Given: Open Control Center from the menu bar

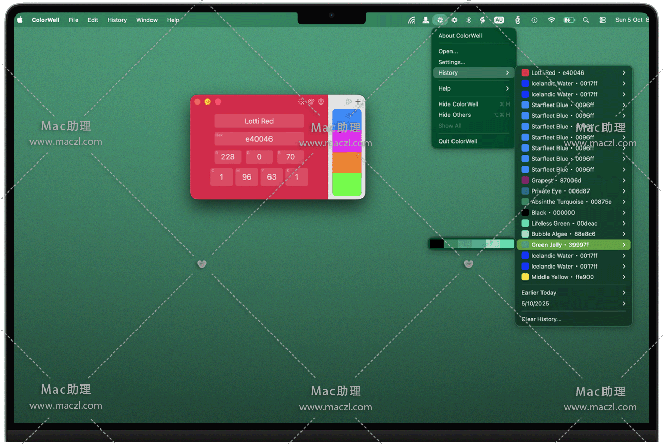Looking at the screenshot, I should click(602, 20).
